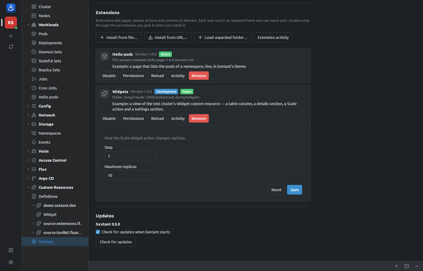Toggle Check for updates when Sextant starts
423x271 pixels.
(98, 232)
